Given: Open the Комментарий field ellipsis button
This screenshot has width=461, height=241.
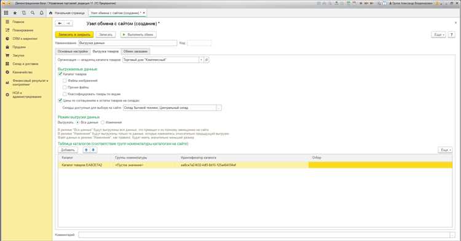Looking at the screenshot, I should tap(452, 235).
